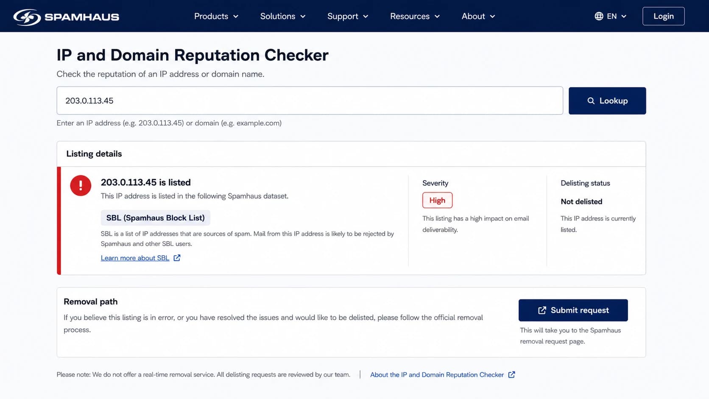Select the 'Listing details' heading
709x399 pixels.
(x=94, y=154)
